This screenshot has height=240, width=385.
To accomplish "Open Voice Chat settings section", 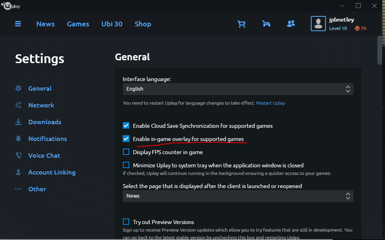I will tap(44, 155).
